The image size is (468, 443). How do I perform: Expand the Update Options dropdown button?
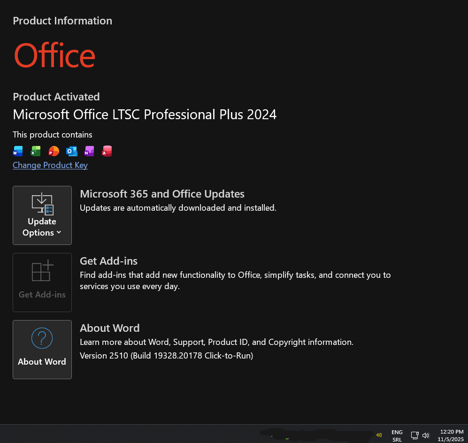click(x=42, y=215)
